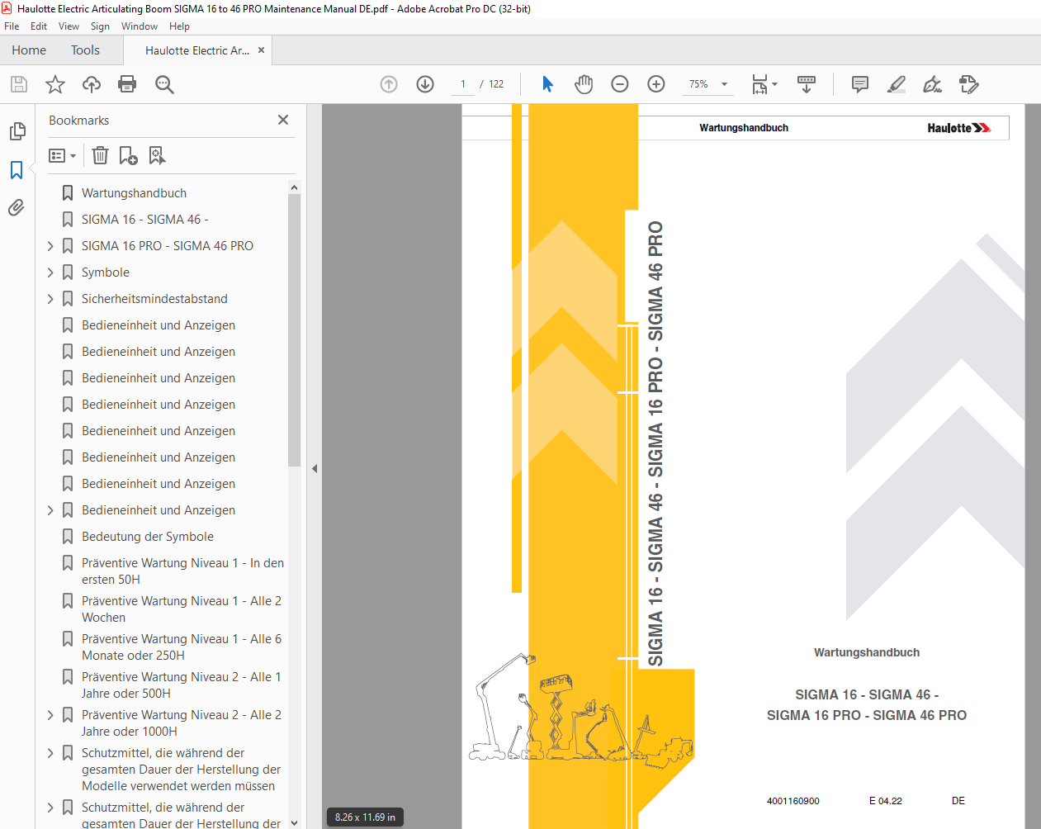Open the Edit menu
Image resolution: width=1041 pixels, height=829 pixels.
(39, 26)
